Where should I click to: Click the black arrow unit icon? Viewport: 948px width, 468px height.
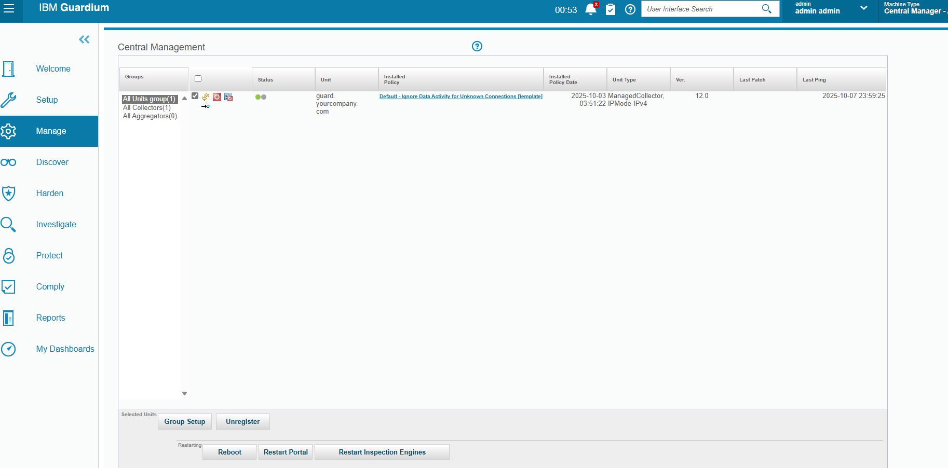[206, 106]
